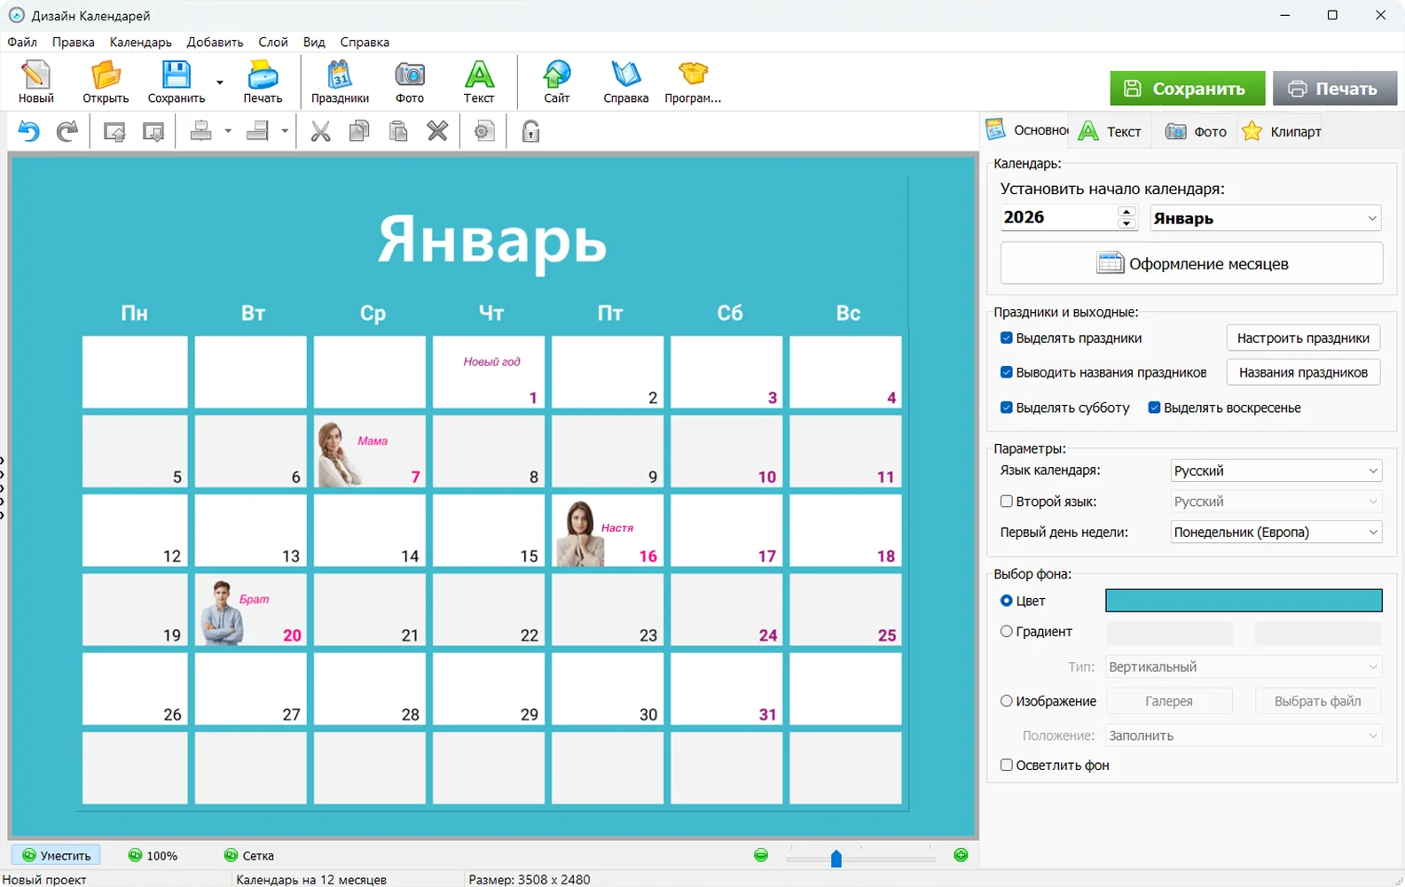Open the Календарь menu

140,42
